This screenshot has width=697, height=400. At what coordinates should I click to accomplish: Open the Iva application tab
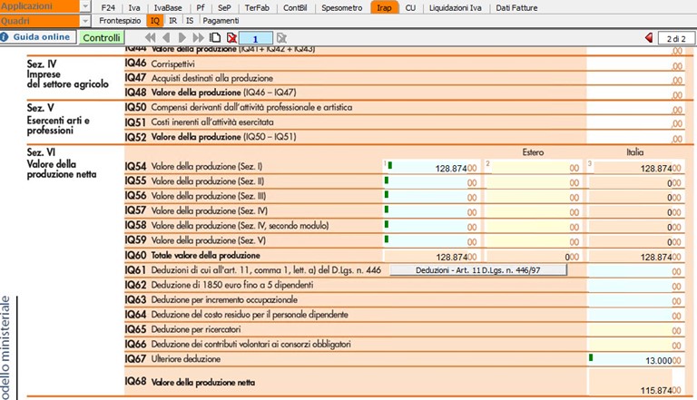pos(134,7)
